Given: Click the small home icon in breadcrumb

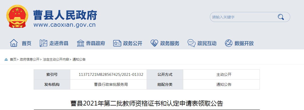Looking at the screenshot, I should coord(6,59).
